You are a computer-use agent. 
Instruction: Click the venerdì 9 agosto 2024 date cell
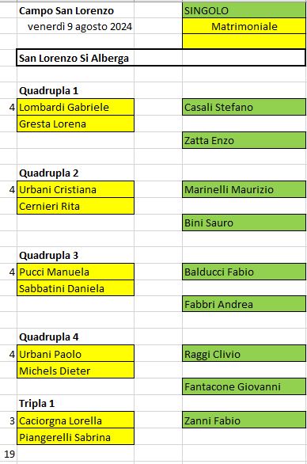[x=75, y=26]
